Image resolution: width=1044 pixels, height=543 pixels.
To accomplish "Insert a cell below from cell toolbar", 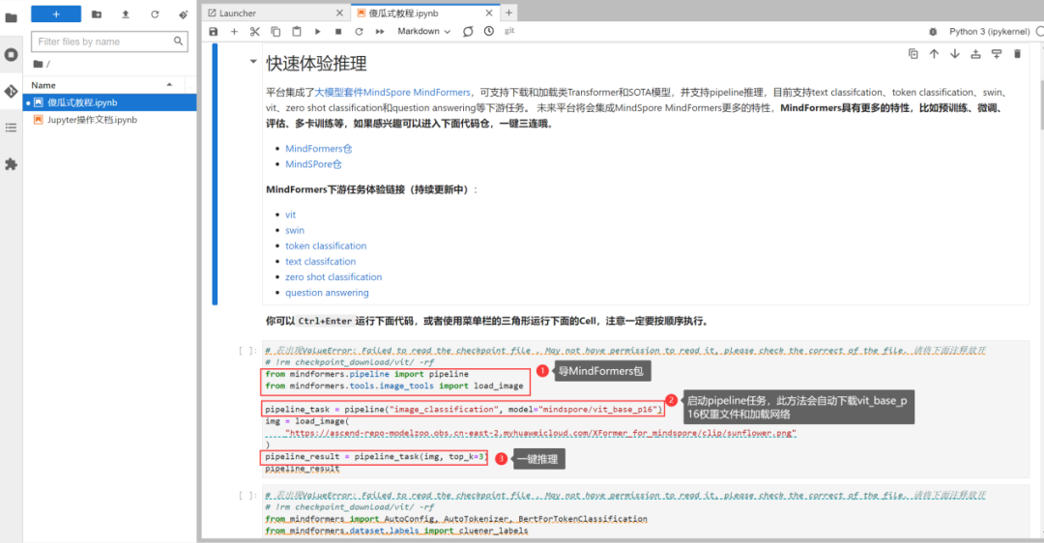I will coord(996,54).
